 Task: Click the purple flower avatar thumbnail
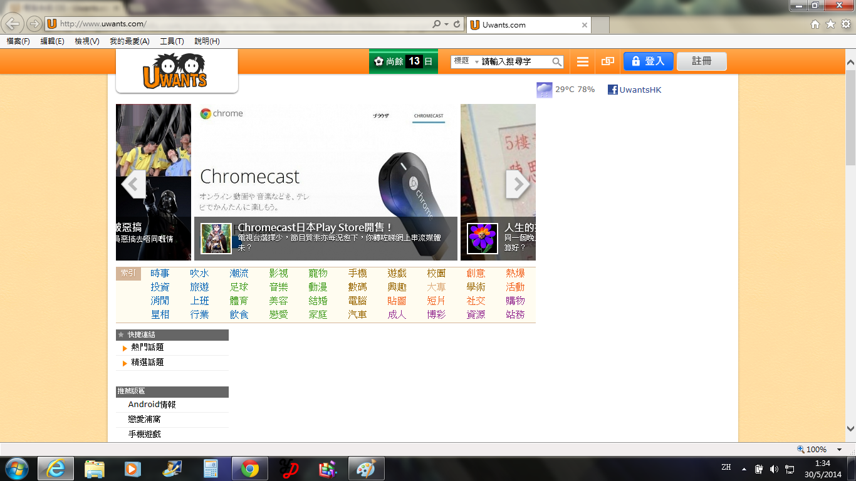point(483,239)
